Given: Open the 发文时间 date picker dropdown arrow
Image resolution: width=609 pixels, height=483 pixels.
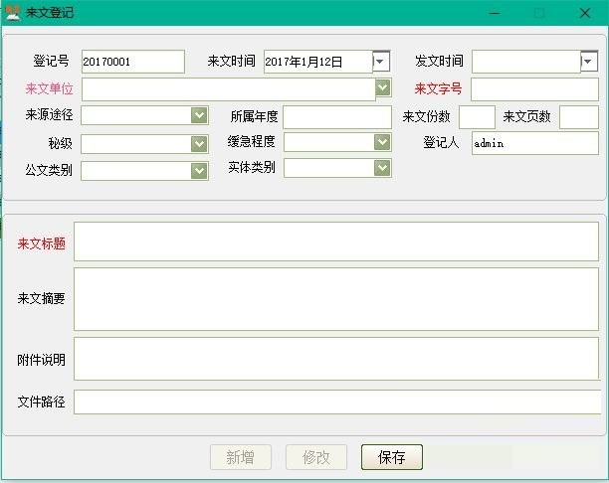Looking at the screenshot, I should pyautogui.click(x=589, y=61).
